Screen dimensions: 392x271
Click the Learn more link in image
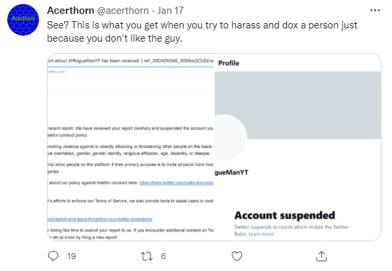[x=261, y=234]
